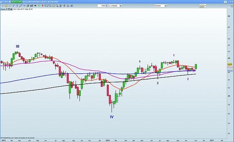Click the green price change label in title
Screen dimensions: 234x142
pos(17,2)
